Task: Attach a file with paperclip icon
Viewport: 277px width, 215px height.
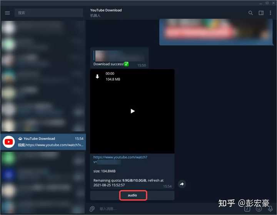Action: [92, 209]
